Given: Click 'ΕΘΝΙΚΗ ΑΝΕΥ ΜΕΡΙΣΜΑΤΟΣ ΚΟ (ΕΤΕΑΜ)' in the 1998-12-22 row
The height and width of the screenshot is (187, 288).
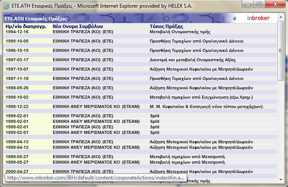Looking at the screenshot, I should pos(96,107).
